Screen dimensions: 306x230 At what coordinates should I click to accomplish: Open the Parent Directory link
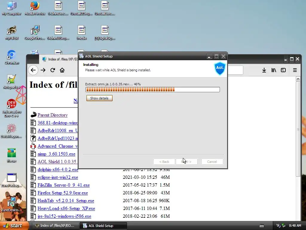[x=53, y=115]
